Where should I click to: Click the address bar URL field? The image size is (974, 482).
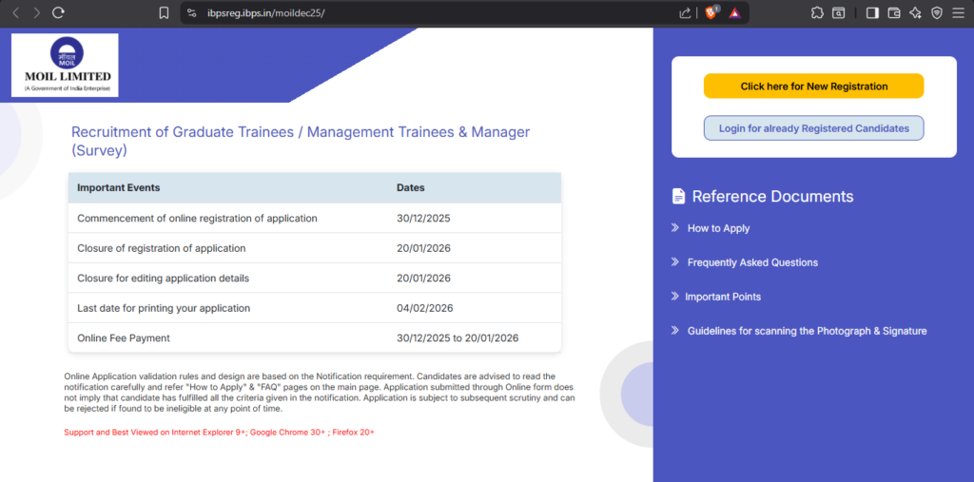(x=380, y=13)
